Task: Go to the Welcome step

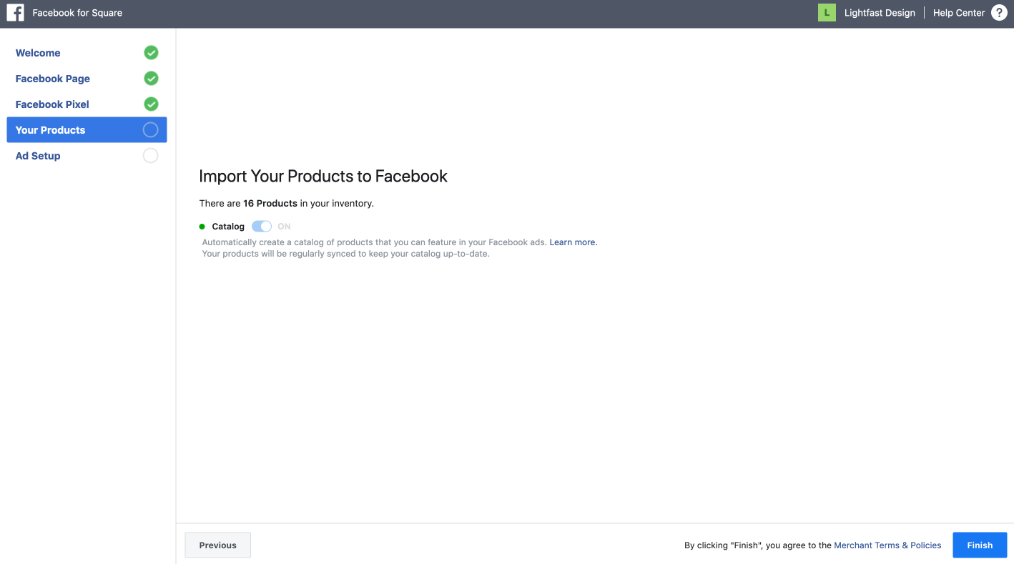Action: point(38,53)
